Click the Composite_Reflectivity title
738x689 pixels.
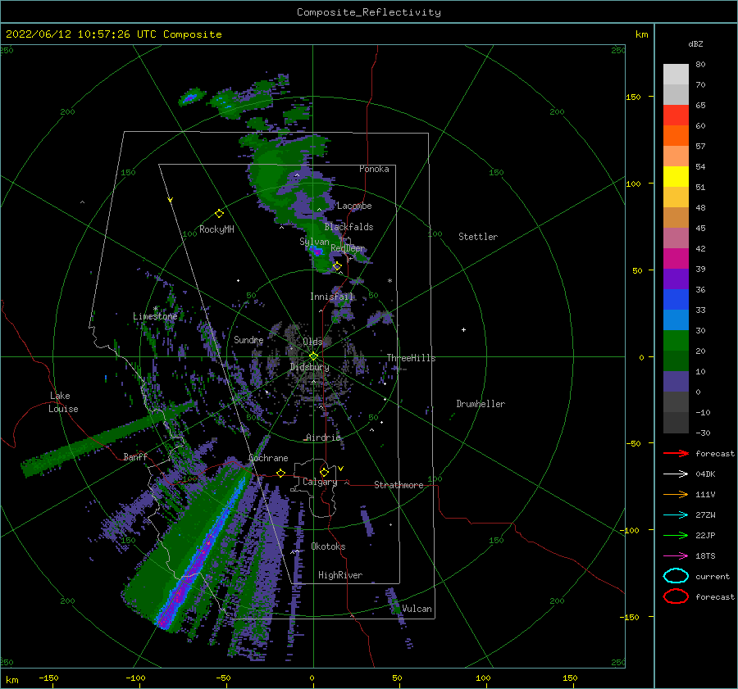(x=369, y=12)
